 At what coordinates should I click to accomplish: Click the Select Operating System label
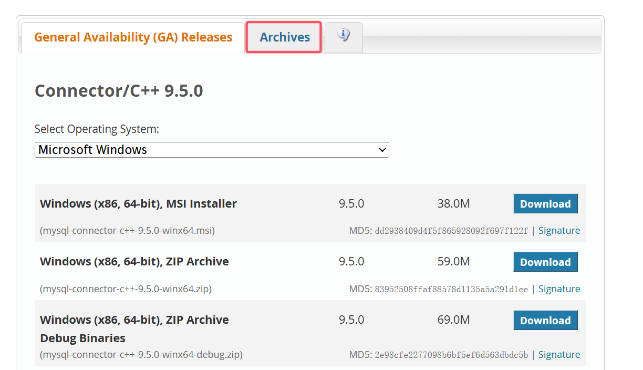[97, 129]
